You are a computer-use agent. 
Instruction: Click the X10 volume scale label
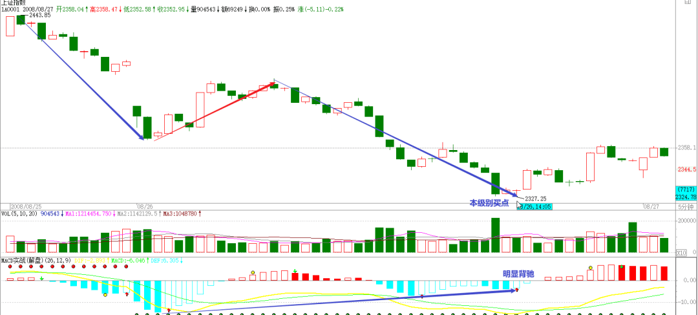coord(688,252)
